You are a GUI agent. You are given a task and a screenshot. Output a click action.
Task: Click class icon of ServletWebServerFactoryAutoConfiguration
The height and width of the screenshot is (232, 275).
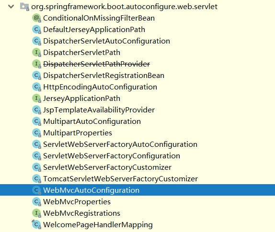(x=37, y=144)
